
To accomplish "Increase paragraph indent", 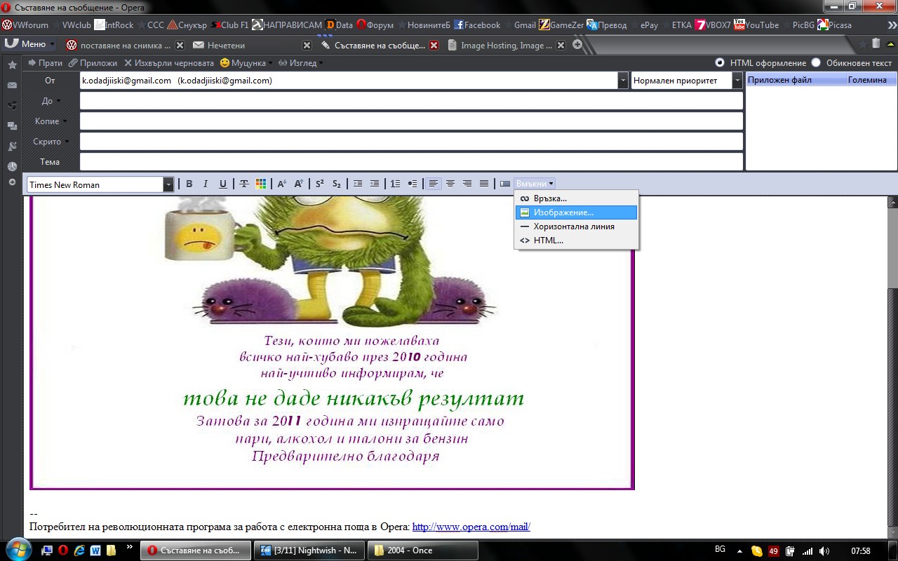I will click(x=375, y=184).
